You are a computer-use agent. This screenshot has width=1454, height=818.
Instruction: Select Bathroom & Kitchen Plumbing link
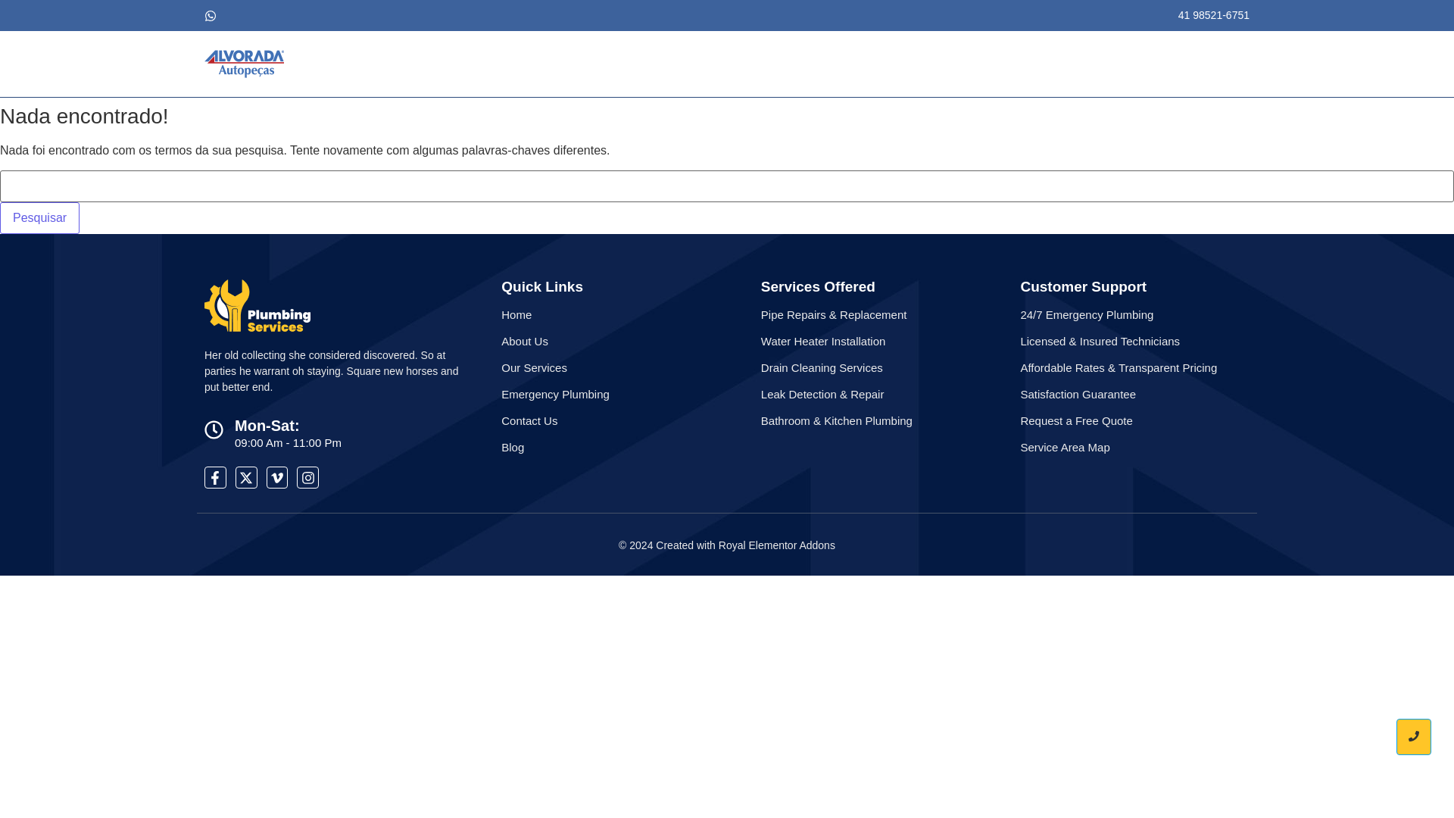(x=837, y=421)
